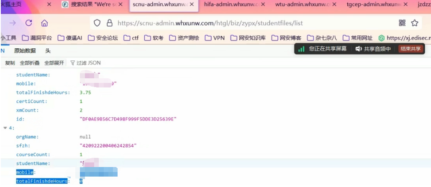Click the URL address bar text

(x=209, y=23)
